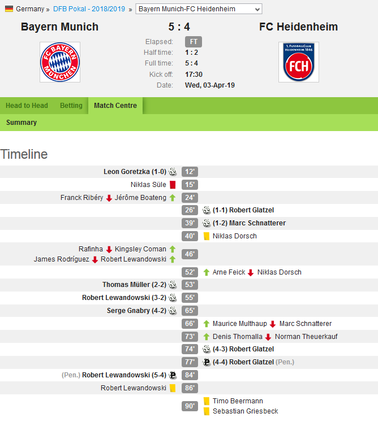Viewport: 378px width, 422px height.
Task: Click the FC Heidenheim club crest
Action: (299, 62)
